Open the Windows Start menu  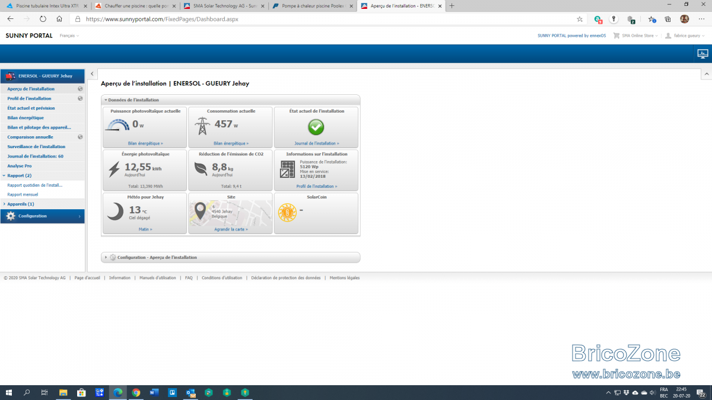tap(9, 392)
